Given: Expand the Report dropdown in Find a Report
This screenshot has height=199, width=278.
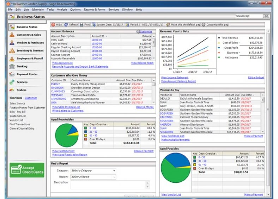Looking at the screenshot, I should pyautogui.click(x=114, y=177).
